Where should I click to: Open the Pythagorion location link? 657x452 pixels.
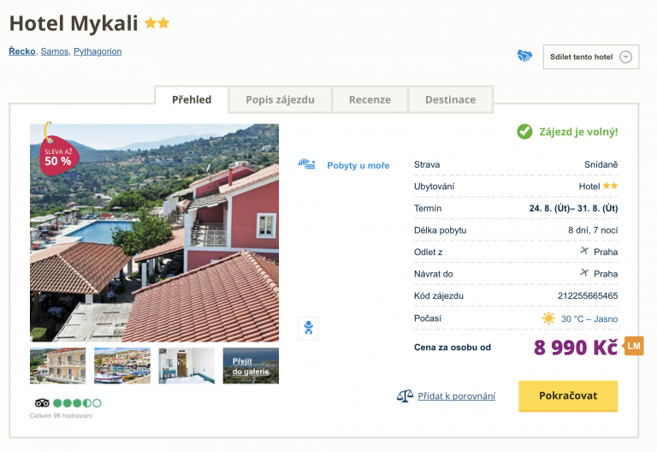click(x=98, y=51)
